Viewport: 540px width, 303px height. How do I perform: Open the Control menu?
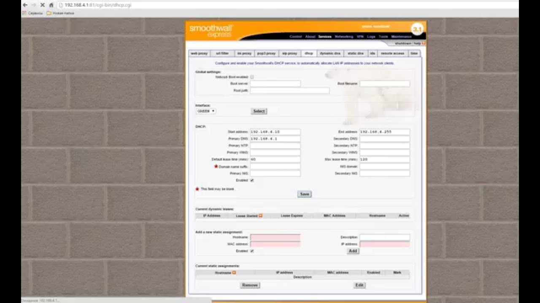pyautogui.click(x=296, y=37)
